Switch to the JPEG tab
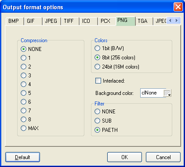The height and width of the screenshot is (167, 185). 51,21
